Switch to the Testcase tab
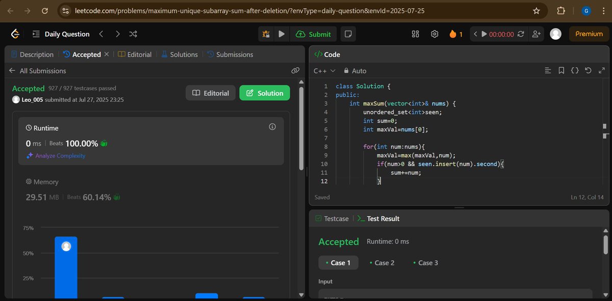 (x=331, y=218)
